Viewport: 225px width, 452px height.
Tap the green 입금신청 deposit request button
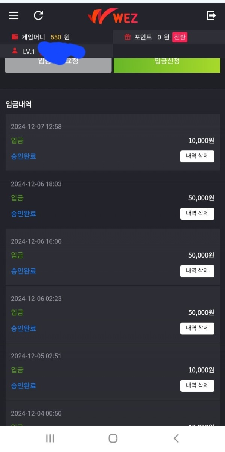tap(166, 65)
